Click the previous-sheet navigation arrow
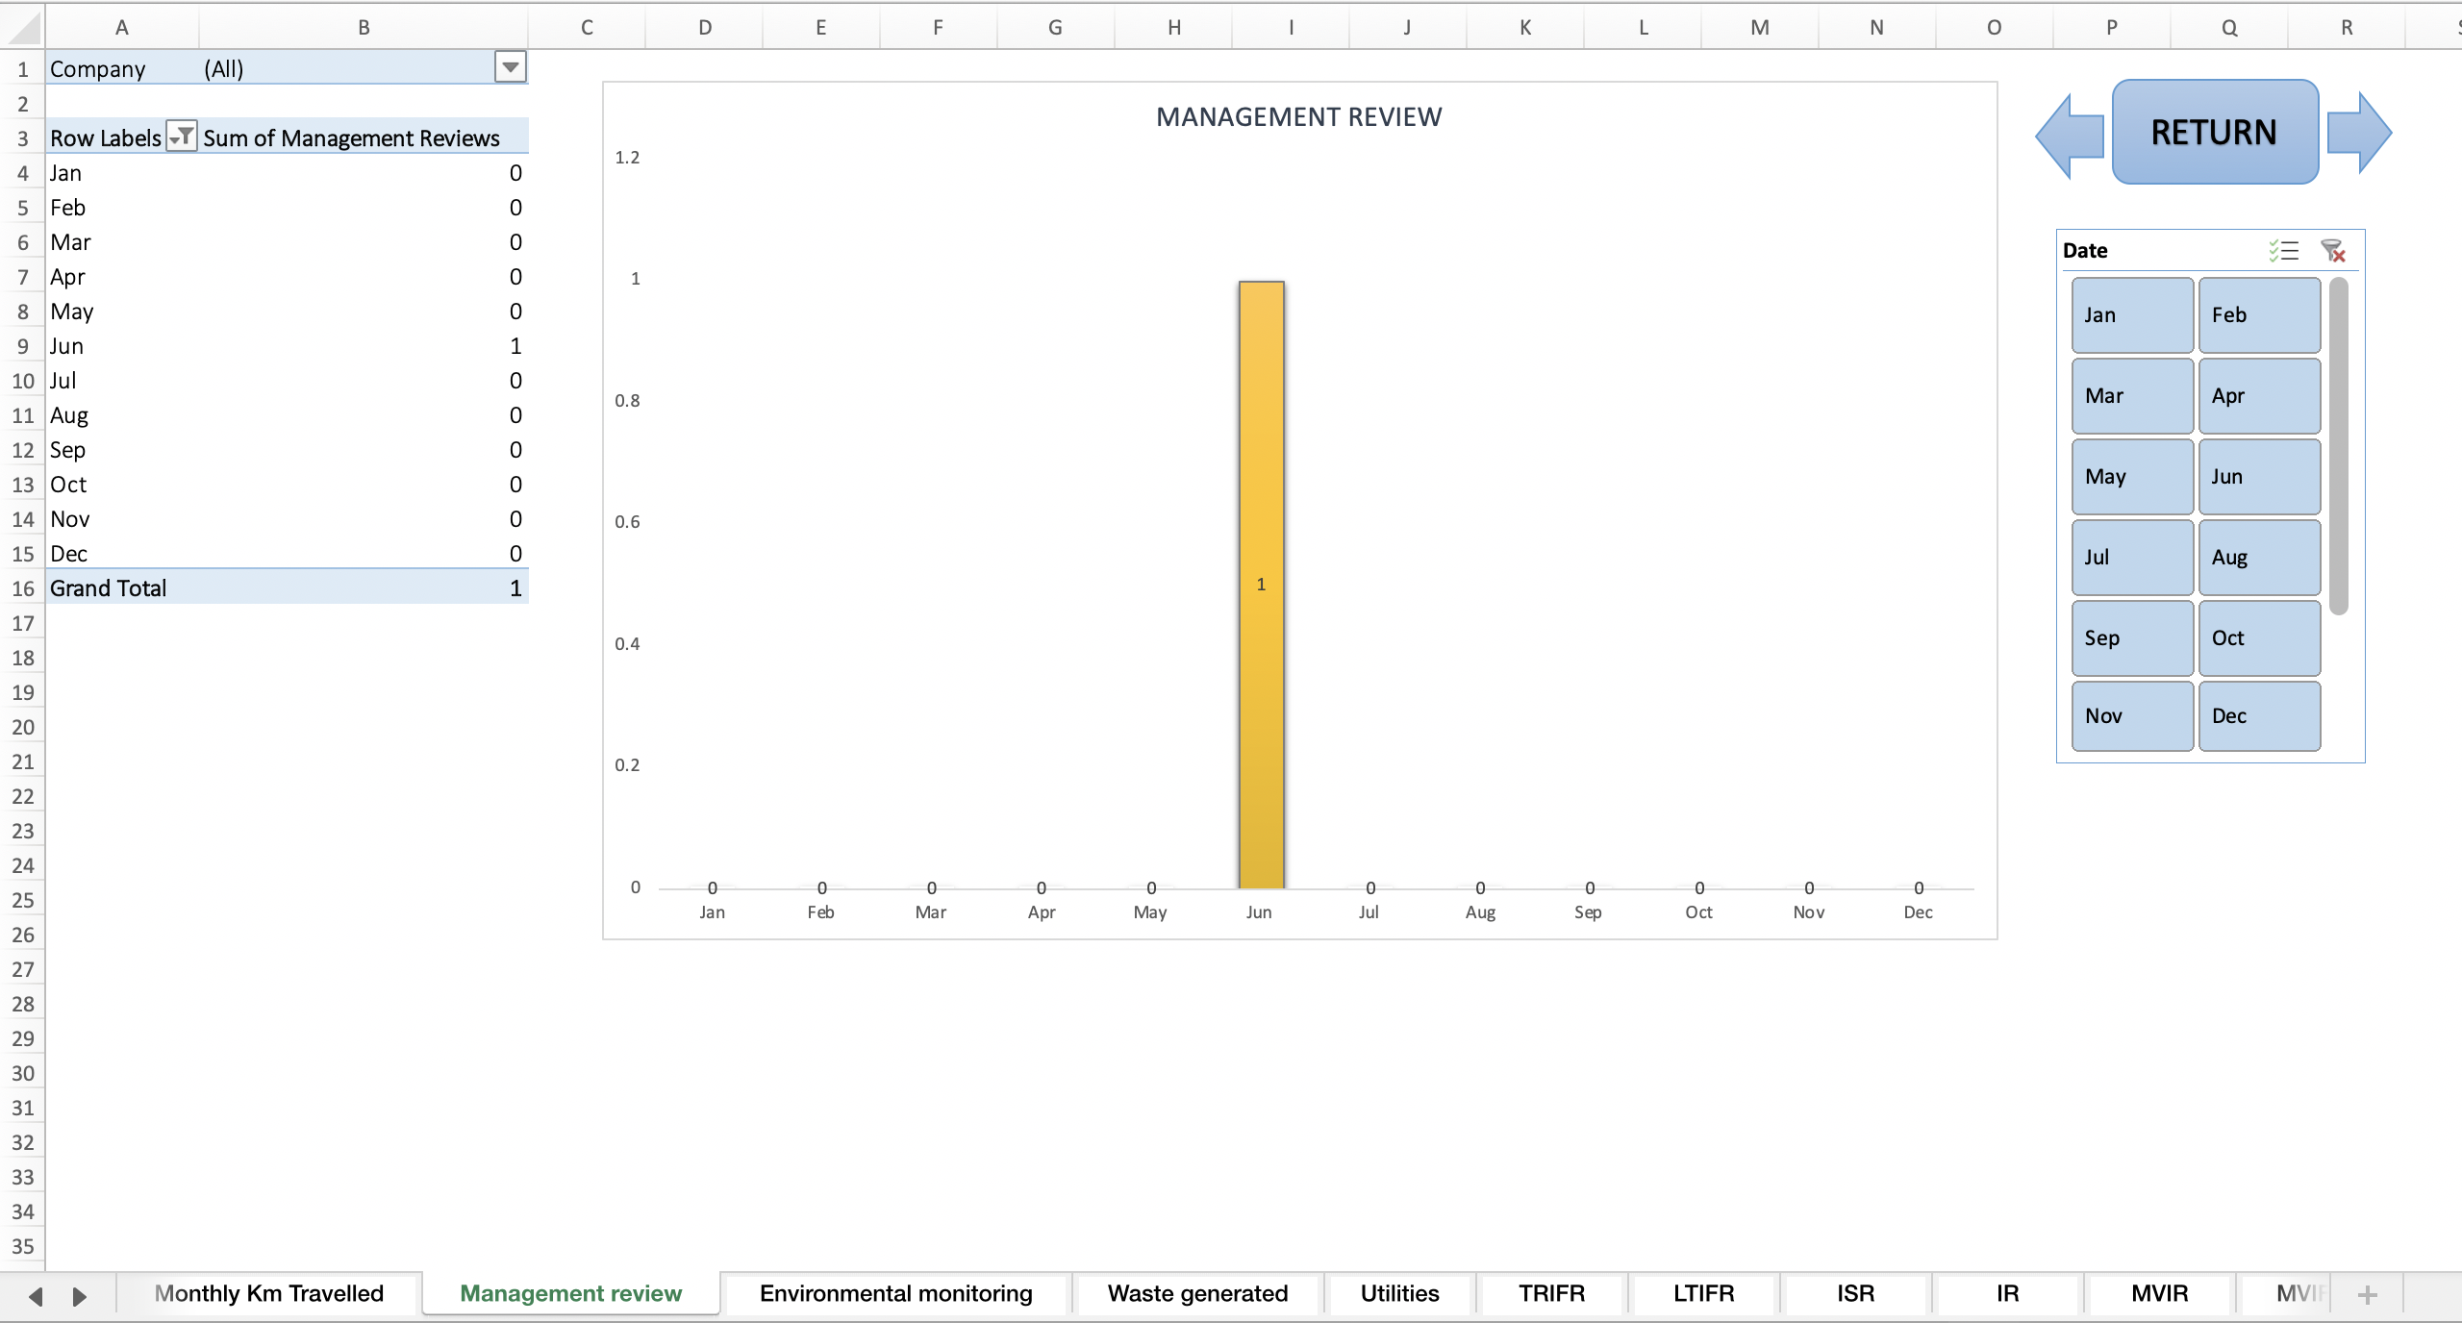 pos(35,1295)
